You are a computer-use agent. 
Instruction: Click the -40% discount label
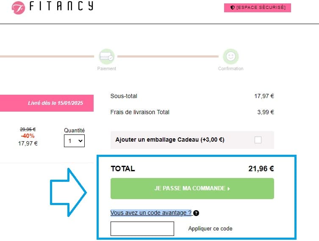pyautogui.click(x=28, y=136)
